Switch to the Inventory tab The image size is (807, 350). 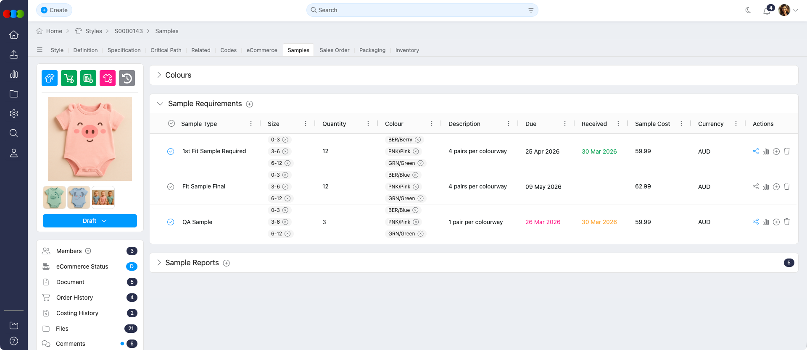tap(407, 50)
